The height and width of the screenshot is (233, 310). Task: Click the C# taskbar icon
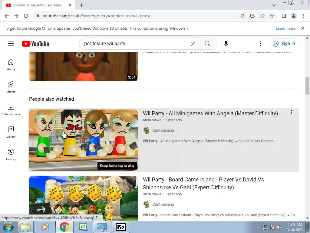point(83,227)
